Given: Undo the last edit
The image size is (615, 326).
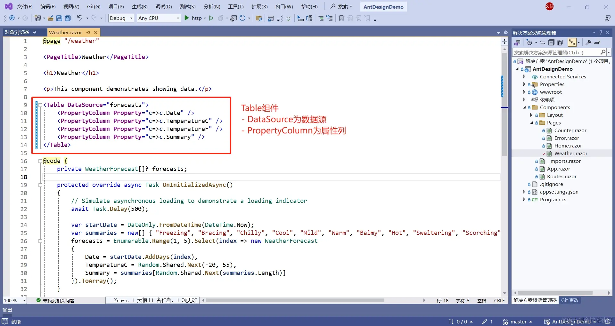Looking at the screenshot, I should (x=80, y=18).
